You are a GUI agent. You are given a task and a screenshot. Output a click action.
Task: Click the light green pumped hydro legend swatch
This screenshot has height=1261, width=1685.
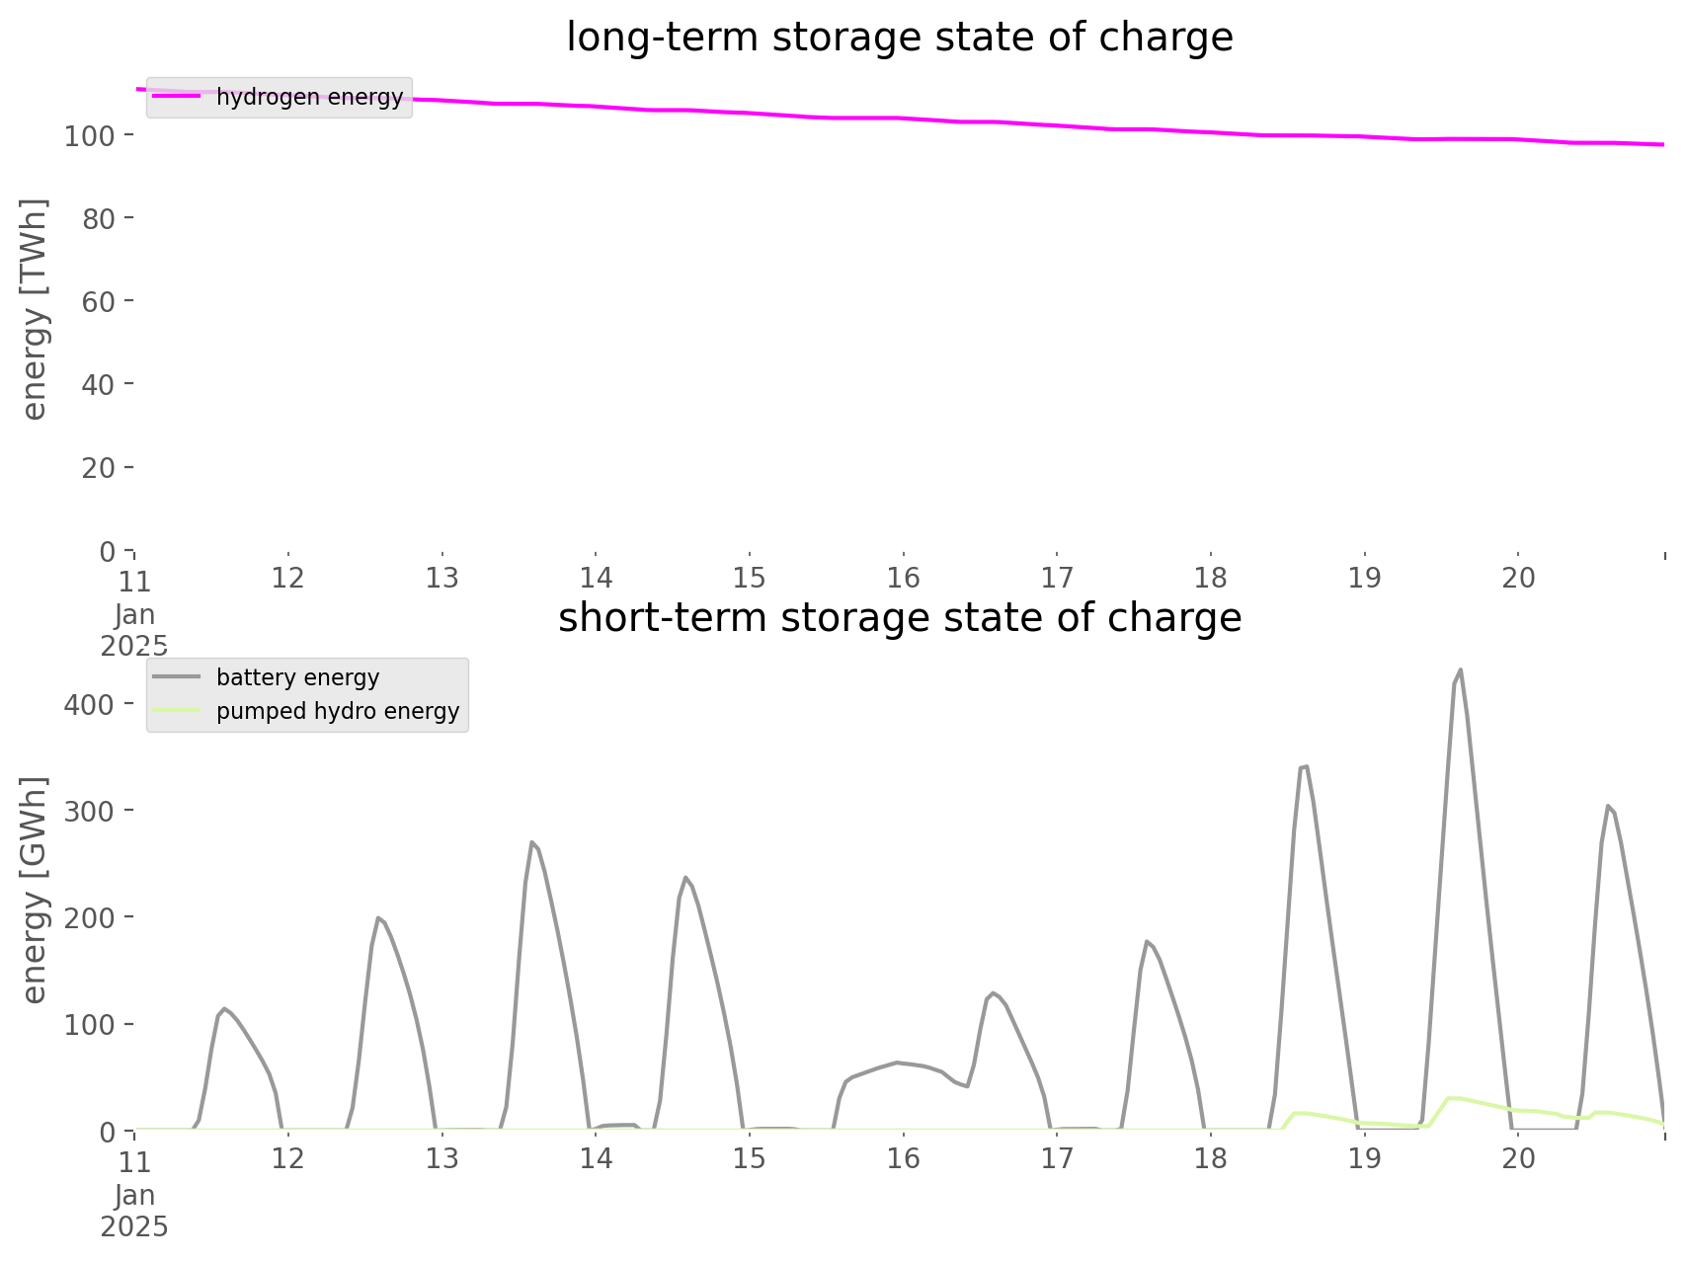pyautogui.click(x=177, y=711)
